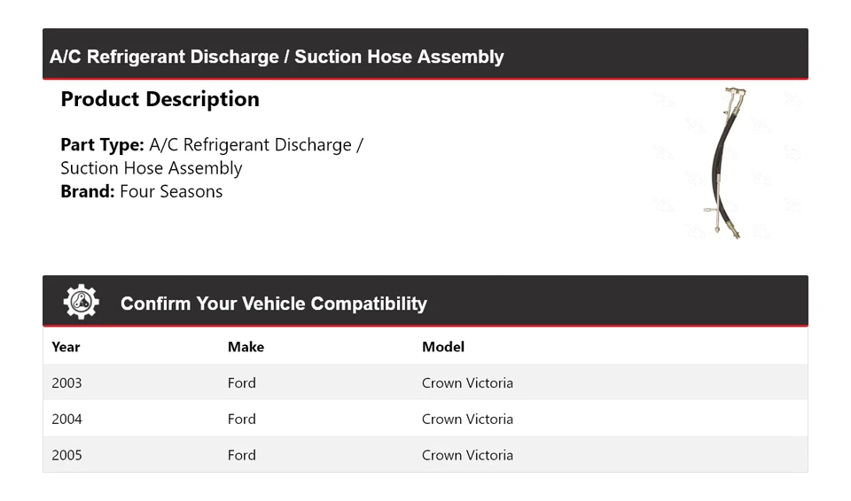This screenshot has width=851, height=501.
Task: Open the hose assembly product image
Action: tap(724, 164)
